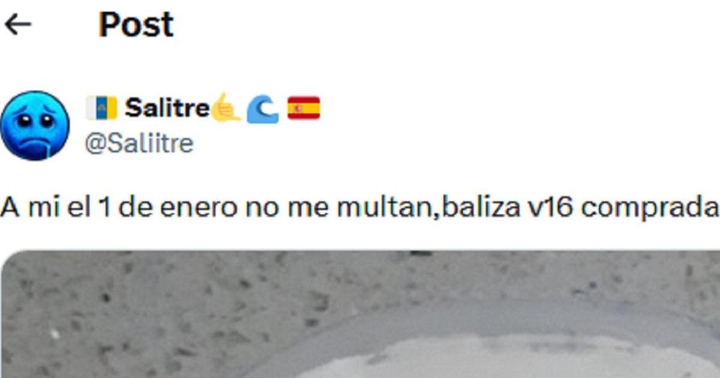Viewport: 720px width, 378px height.
Task: Click the Canary Islands flag emoji
Action: pyautogui.click(x=101, y=109)
